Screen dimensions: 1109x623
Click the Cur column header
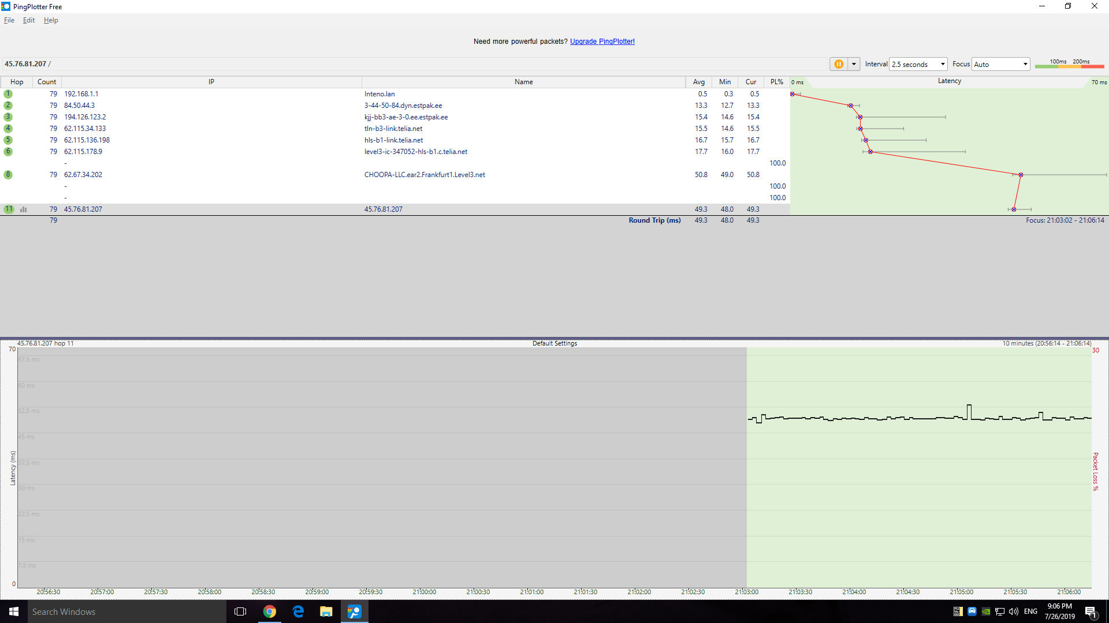(x=751, y=82)
